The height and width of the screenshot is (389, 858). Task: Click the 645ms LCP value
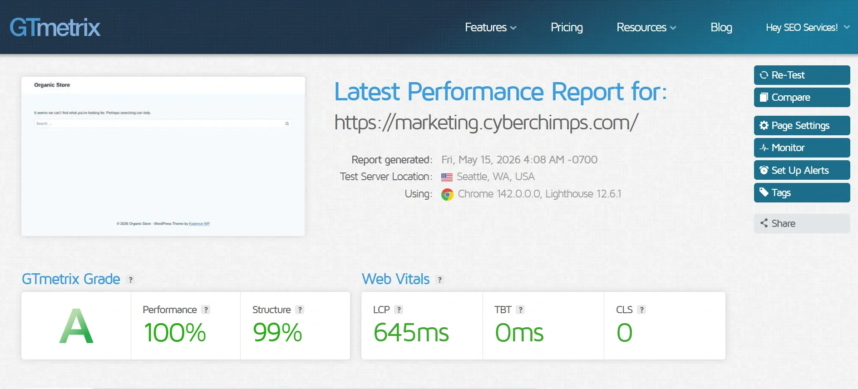tap(411, 333)
